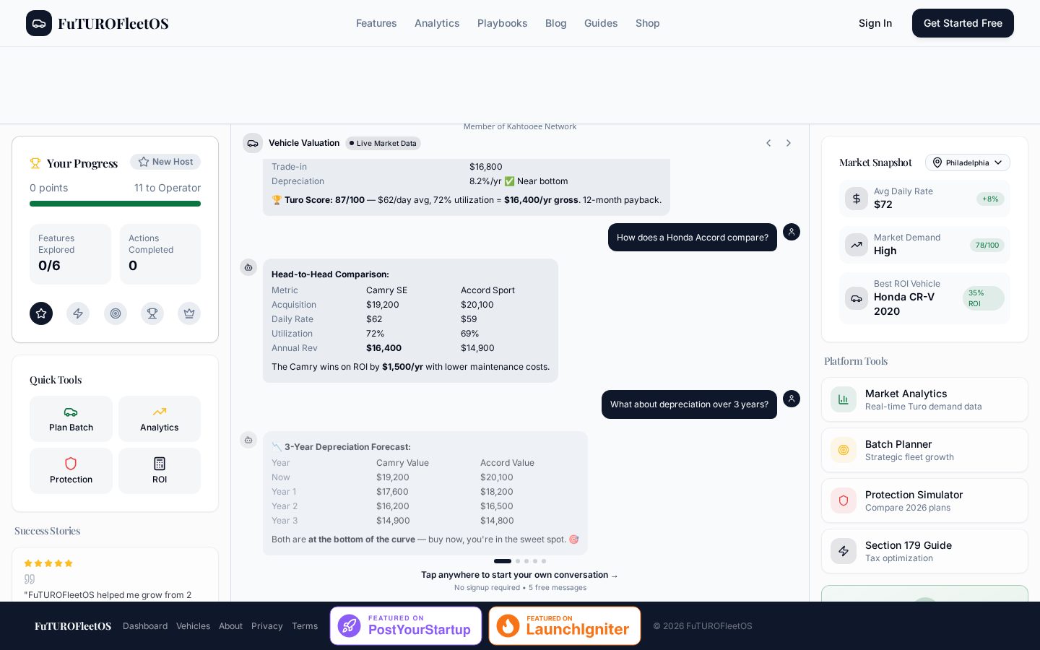
Task: Open the Philadelphia city dropdown
Action: point(968,162)
